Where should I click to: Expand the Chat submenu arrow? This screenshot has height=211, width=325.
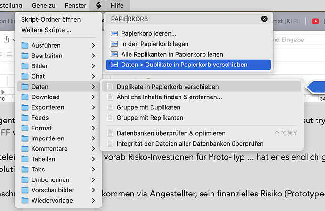[x=93, y=76]
